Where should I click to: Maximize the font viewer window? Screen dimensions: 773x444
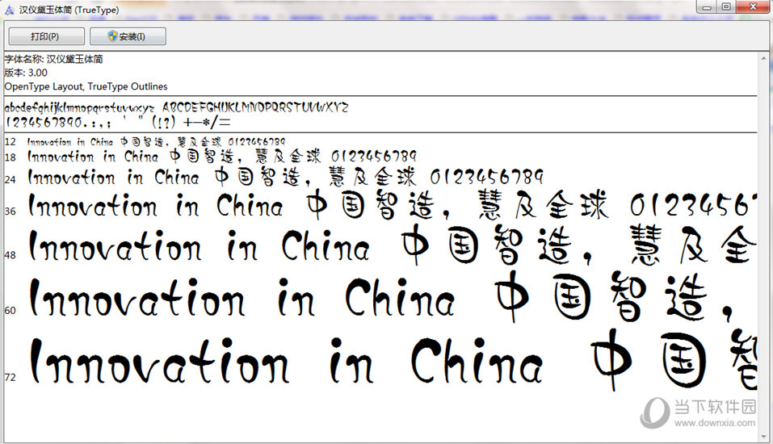click(727, 6)
